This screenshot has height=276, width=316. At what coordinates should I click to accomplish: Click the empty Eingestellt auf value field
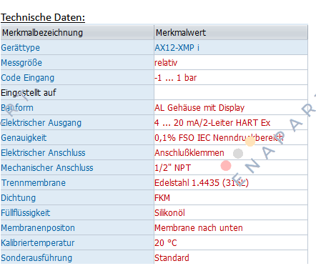231,92
